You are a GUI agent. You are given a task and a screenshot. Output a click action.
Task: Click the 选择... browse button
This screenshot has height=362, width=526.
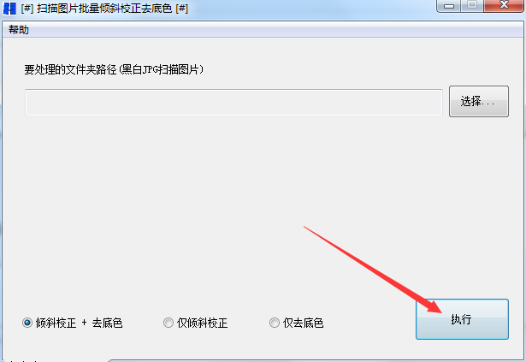coord(479,101)
